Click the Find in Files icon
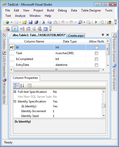Image resolution: width=119 pixels, height=147 pixels. click(x=102, y=22)
